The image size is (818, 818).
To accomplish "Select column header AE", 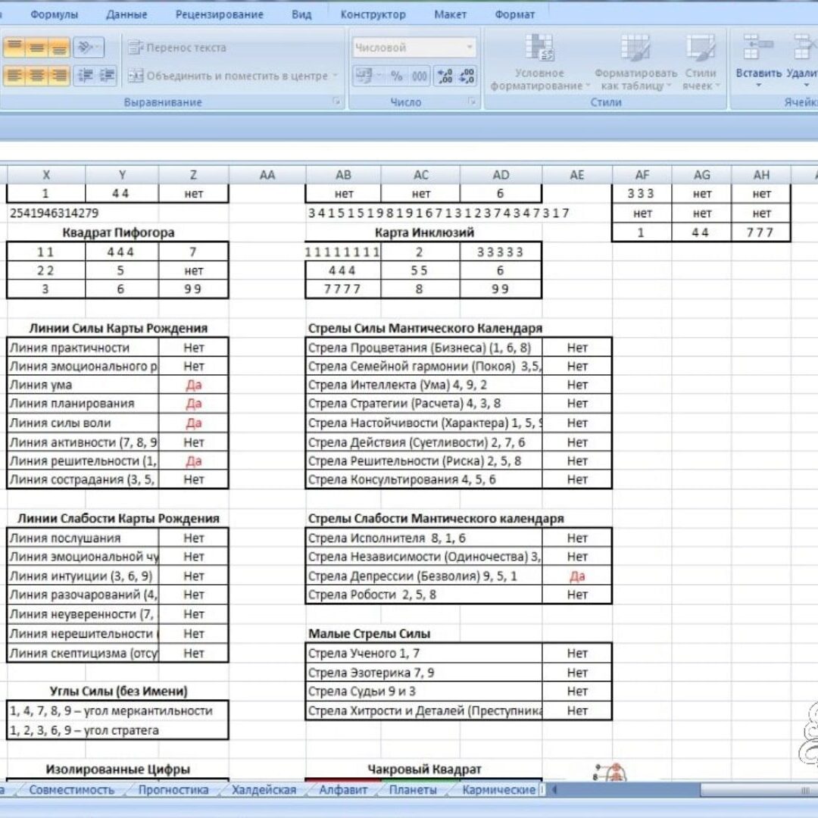I will 576,175.
